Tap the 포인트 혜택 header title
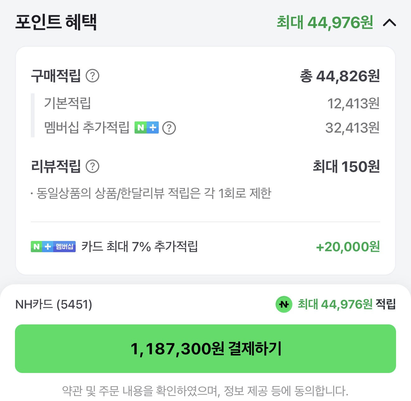The height and width of the screenshot is (401, 411). tap(56, 22)
